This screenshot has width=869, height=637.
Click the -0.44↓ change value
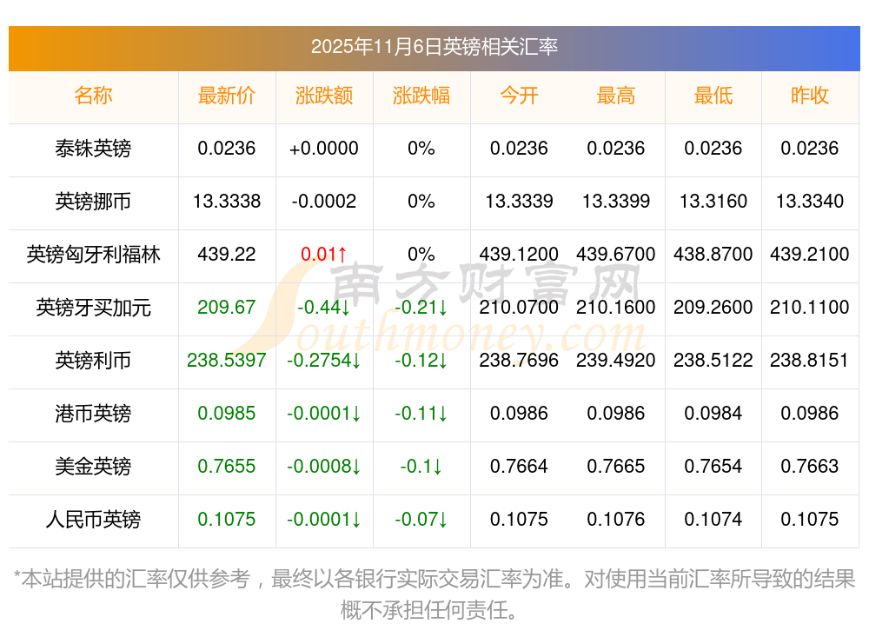coord(324,307)
